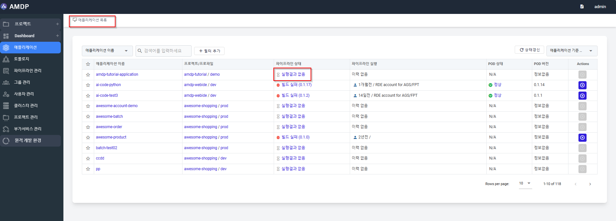The width and height of the screenshot is (616, 221).
Task: Click the 프로젝트 관리 folder icon
Action: tap(6, 117)
